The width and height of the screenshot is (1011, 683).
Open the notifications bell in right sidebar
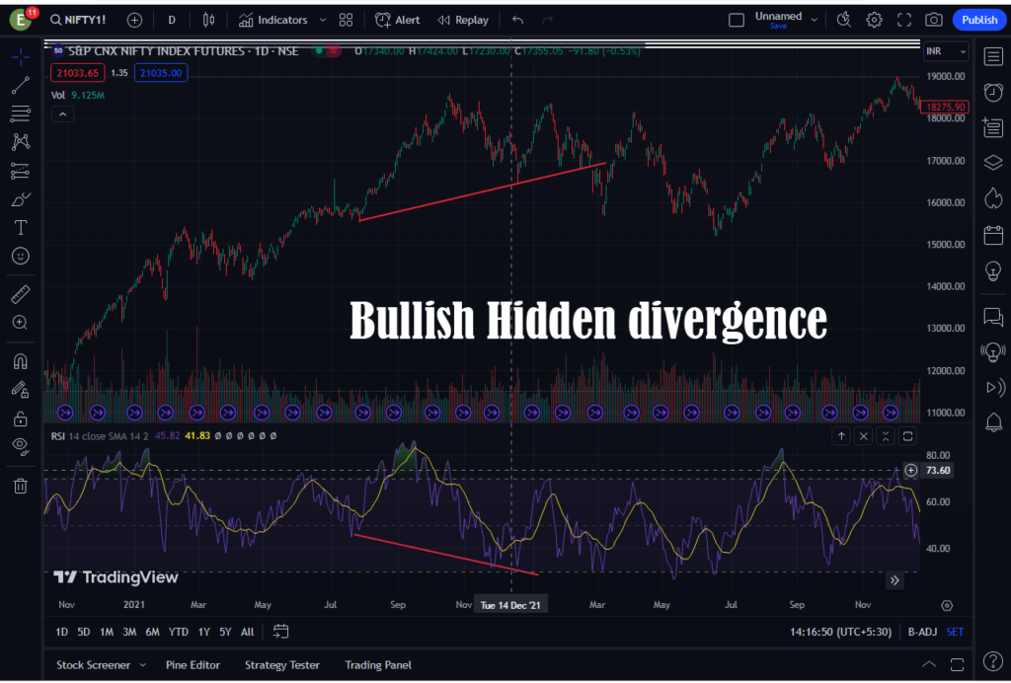coord(993,422)
